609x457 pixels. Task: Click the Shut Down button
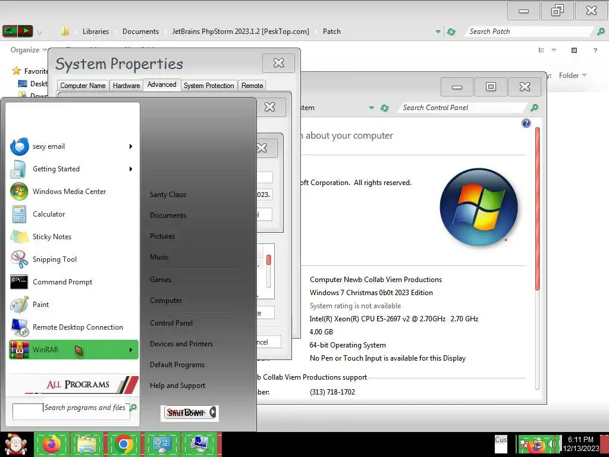point(186,412)
